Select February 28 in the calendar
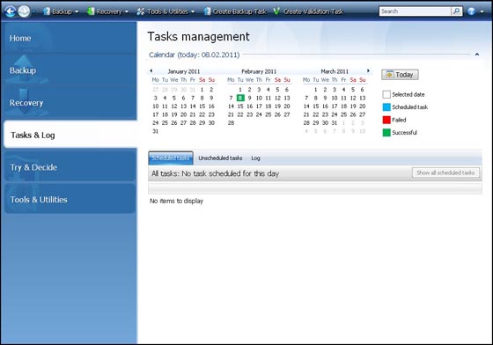Screen dimensions: 493x345 coord(231,123)
